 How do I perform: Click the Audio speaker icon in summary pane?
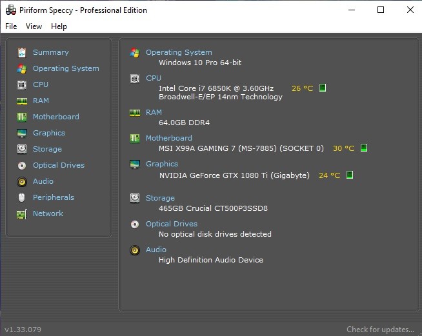coord(135,250)
